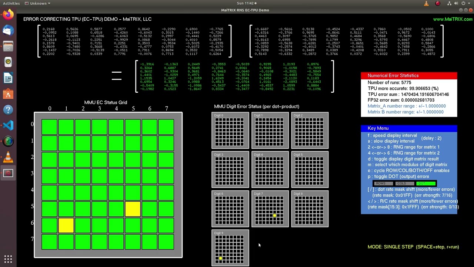Viewport: 474px width, 267px height.
Task: Click green cell at row 7 column 7
Action: pyautogui.click(x=166, y=242)
